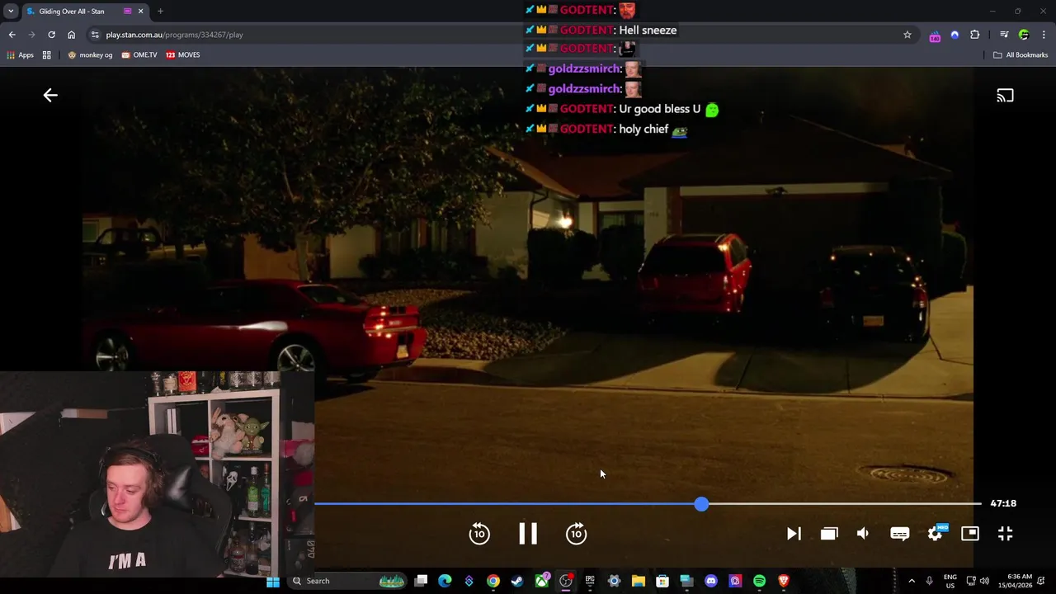This screenshot has height=594, width=1056.
Task: Open the microphone tray icon
Action: (930, 581)
